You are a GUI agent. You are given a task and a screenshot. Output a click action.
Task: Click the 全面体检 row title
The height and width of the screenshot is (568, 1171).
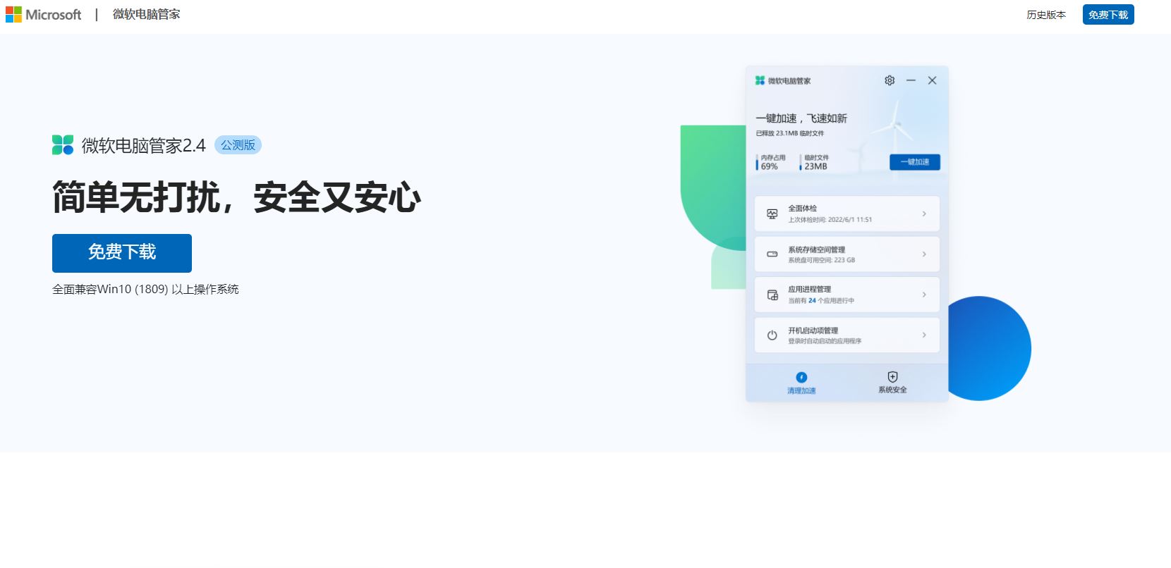point(803,209)
